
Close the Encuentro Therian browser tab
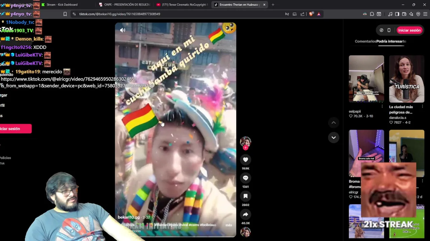click(x=264, y=5)
